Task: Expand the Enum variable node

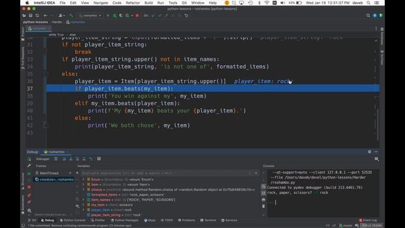Action: tap(84, 179)
